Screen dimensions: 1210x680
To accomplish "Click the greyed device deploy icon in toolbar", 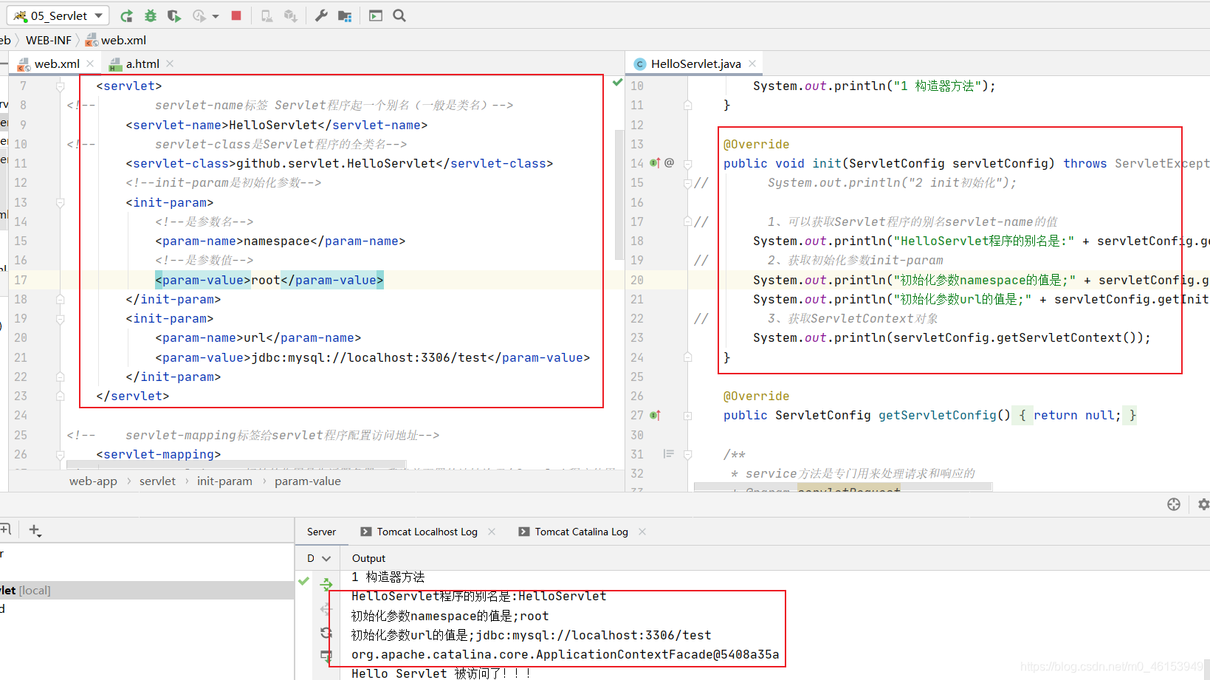I will (267, 16).
